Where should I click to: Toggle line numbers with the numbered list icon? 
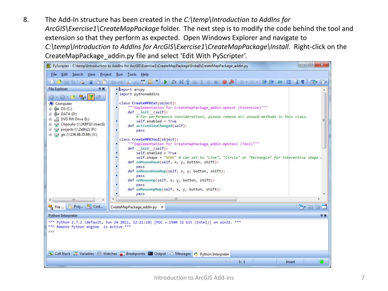(289, 82)
